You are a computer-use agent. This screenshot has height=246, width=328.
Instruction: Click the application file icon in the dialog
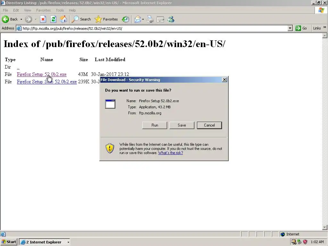click(110, 104)
